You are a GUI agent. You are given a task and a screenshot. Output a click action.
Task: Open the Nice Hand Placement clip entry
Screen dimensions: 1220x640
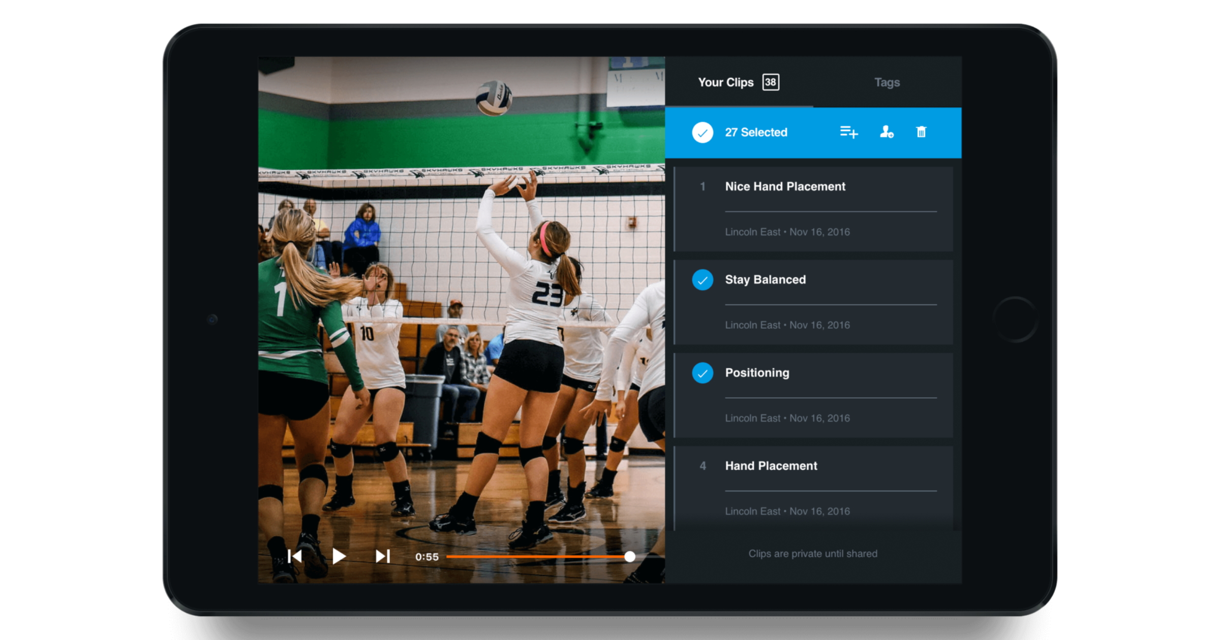pyautogui.click(x=784, y=186)
